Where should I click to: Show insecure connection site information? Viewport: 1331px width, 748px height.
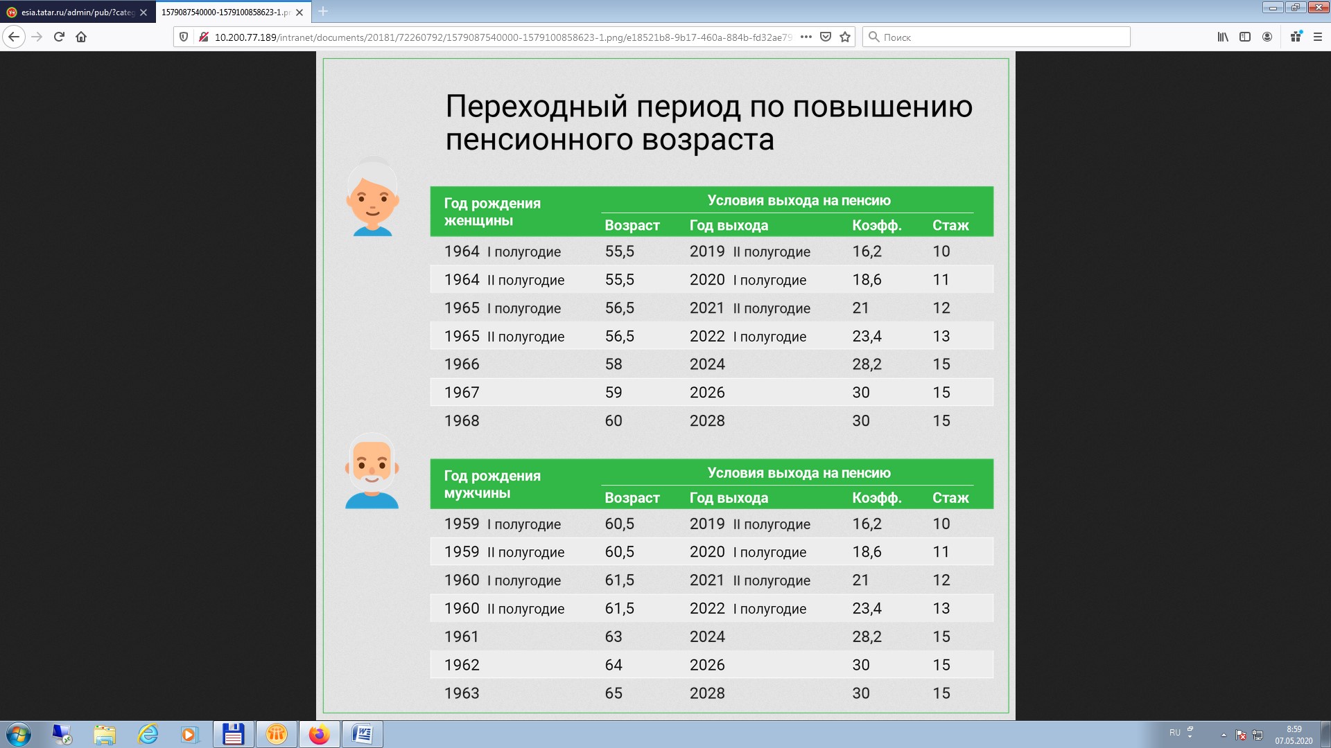(x=203, y=37)
